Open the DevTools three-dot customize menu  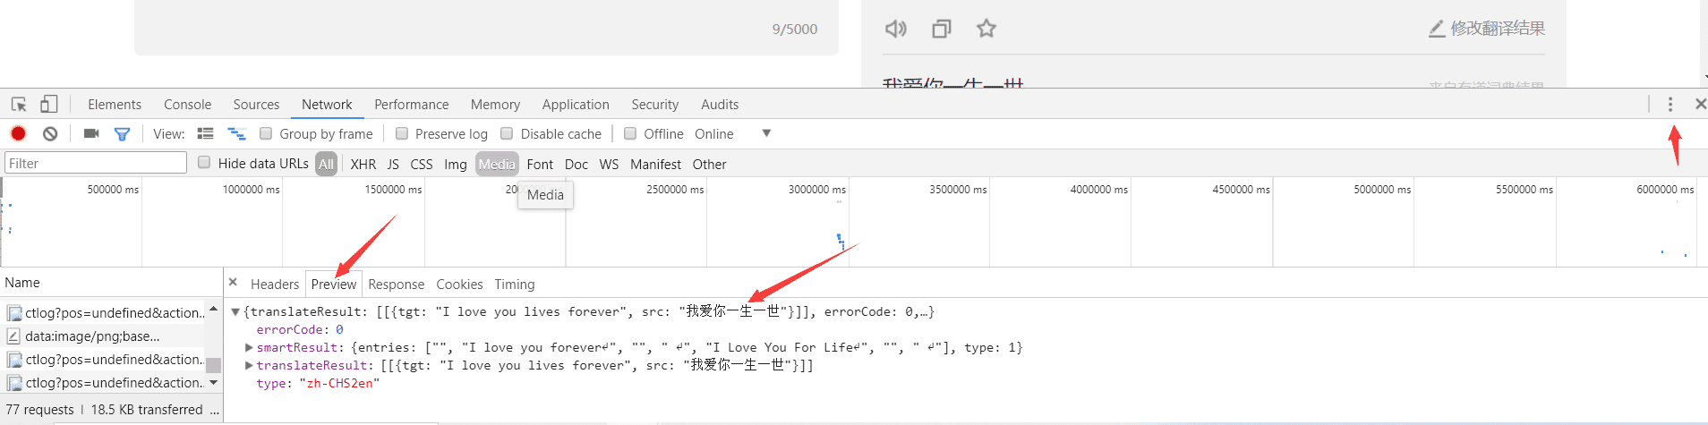[1670, 105]
